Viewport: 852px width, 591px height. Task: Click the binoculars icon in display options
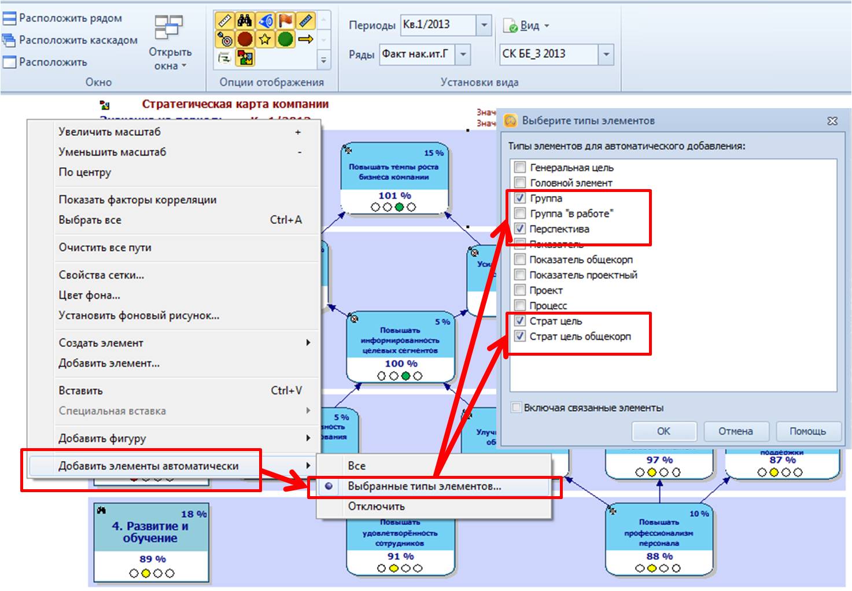(x=245, y=21)
